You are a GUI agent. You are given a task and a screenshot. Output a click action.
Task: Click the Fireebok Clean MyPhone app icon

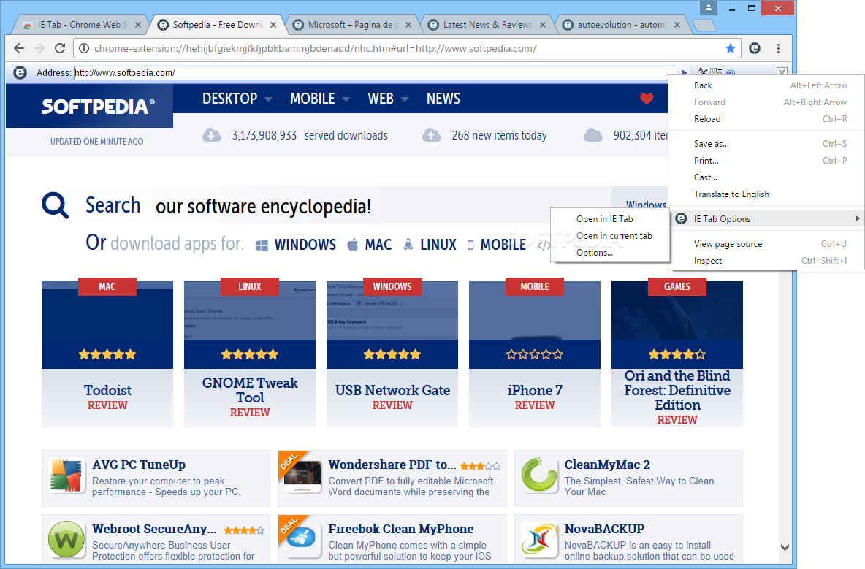302,538
